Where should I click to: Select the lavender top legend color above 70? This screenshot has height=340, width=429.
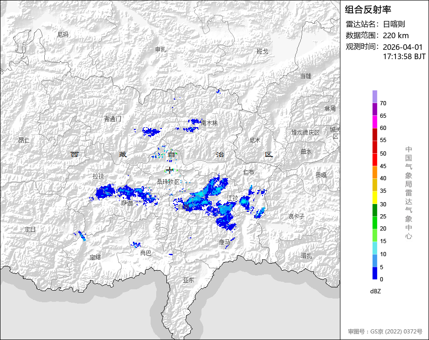[374, 97]
